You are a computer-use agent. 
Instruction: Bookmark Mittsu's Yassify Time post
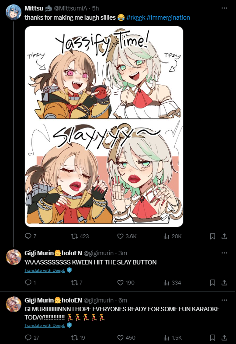click(212, 236)
